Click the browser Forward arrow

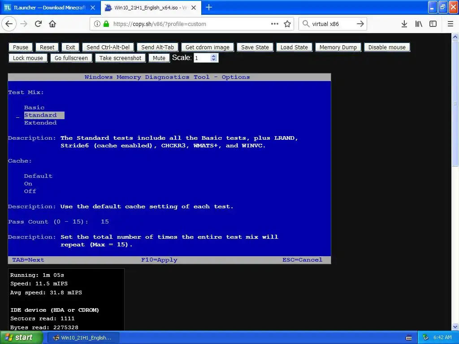pyautogui.click(x=24, y=24)
